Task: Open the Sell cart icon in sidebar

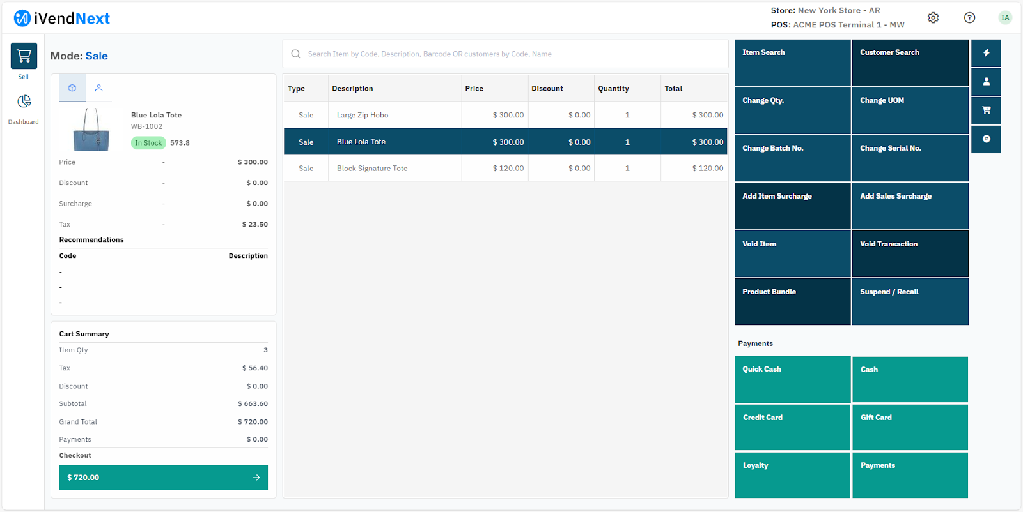Action: [24, 56]
